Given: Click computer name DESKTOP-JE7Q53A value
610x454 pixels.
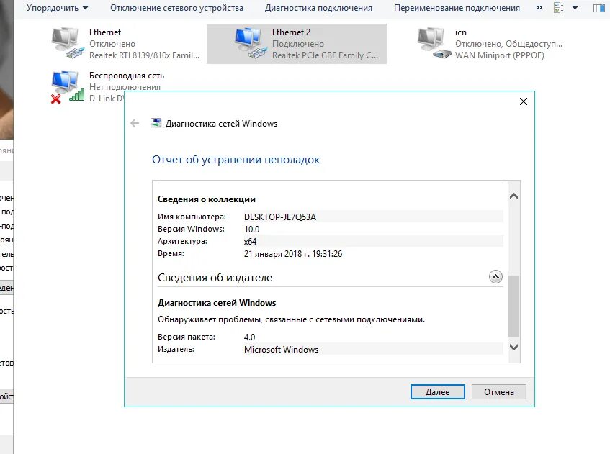Looking at the screenshot, I should (280, 217).
